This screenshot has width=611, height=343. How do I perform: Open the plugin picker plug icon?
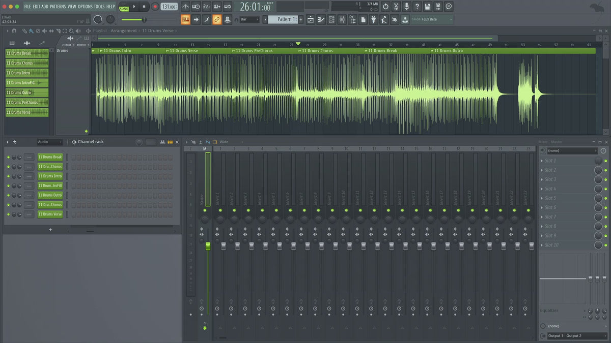pos(373,19)
